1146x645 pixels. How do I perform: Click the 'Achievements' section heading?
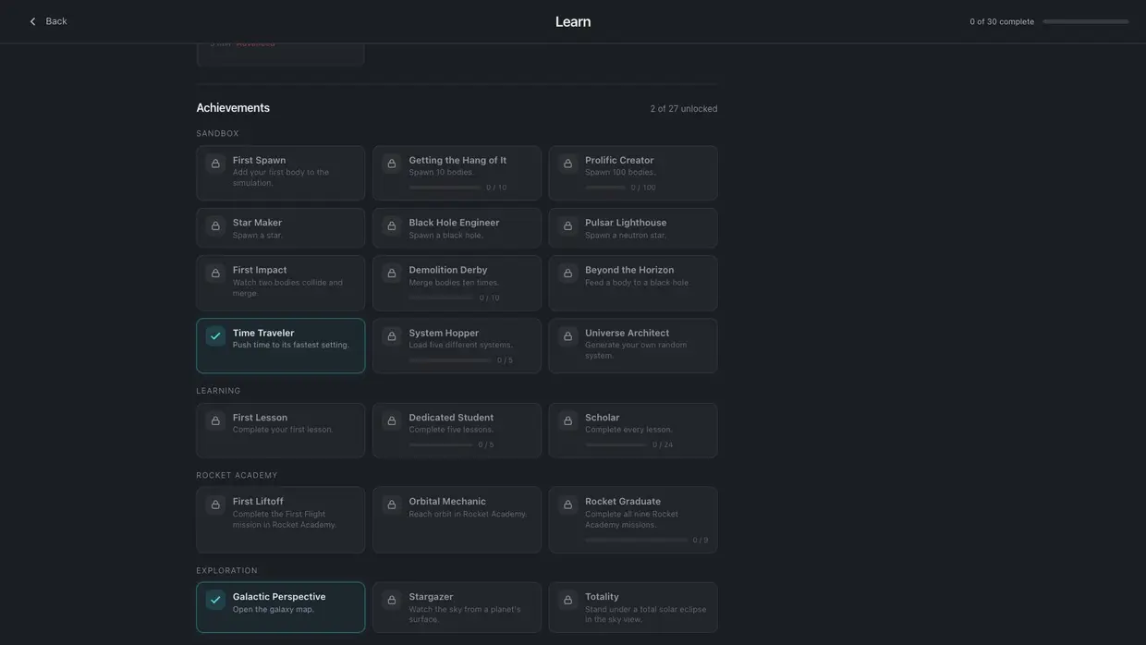click(x=233, y=108)
